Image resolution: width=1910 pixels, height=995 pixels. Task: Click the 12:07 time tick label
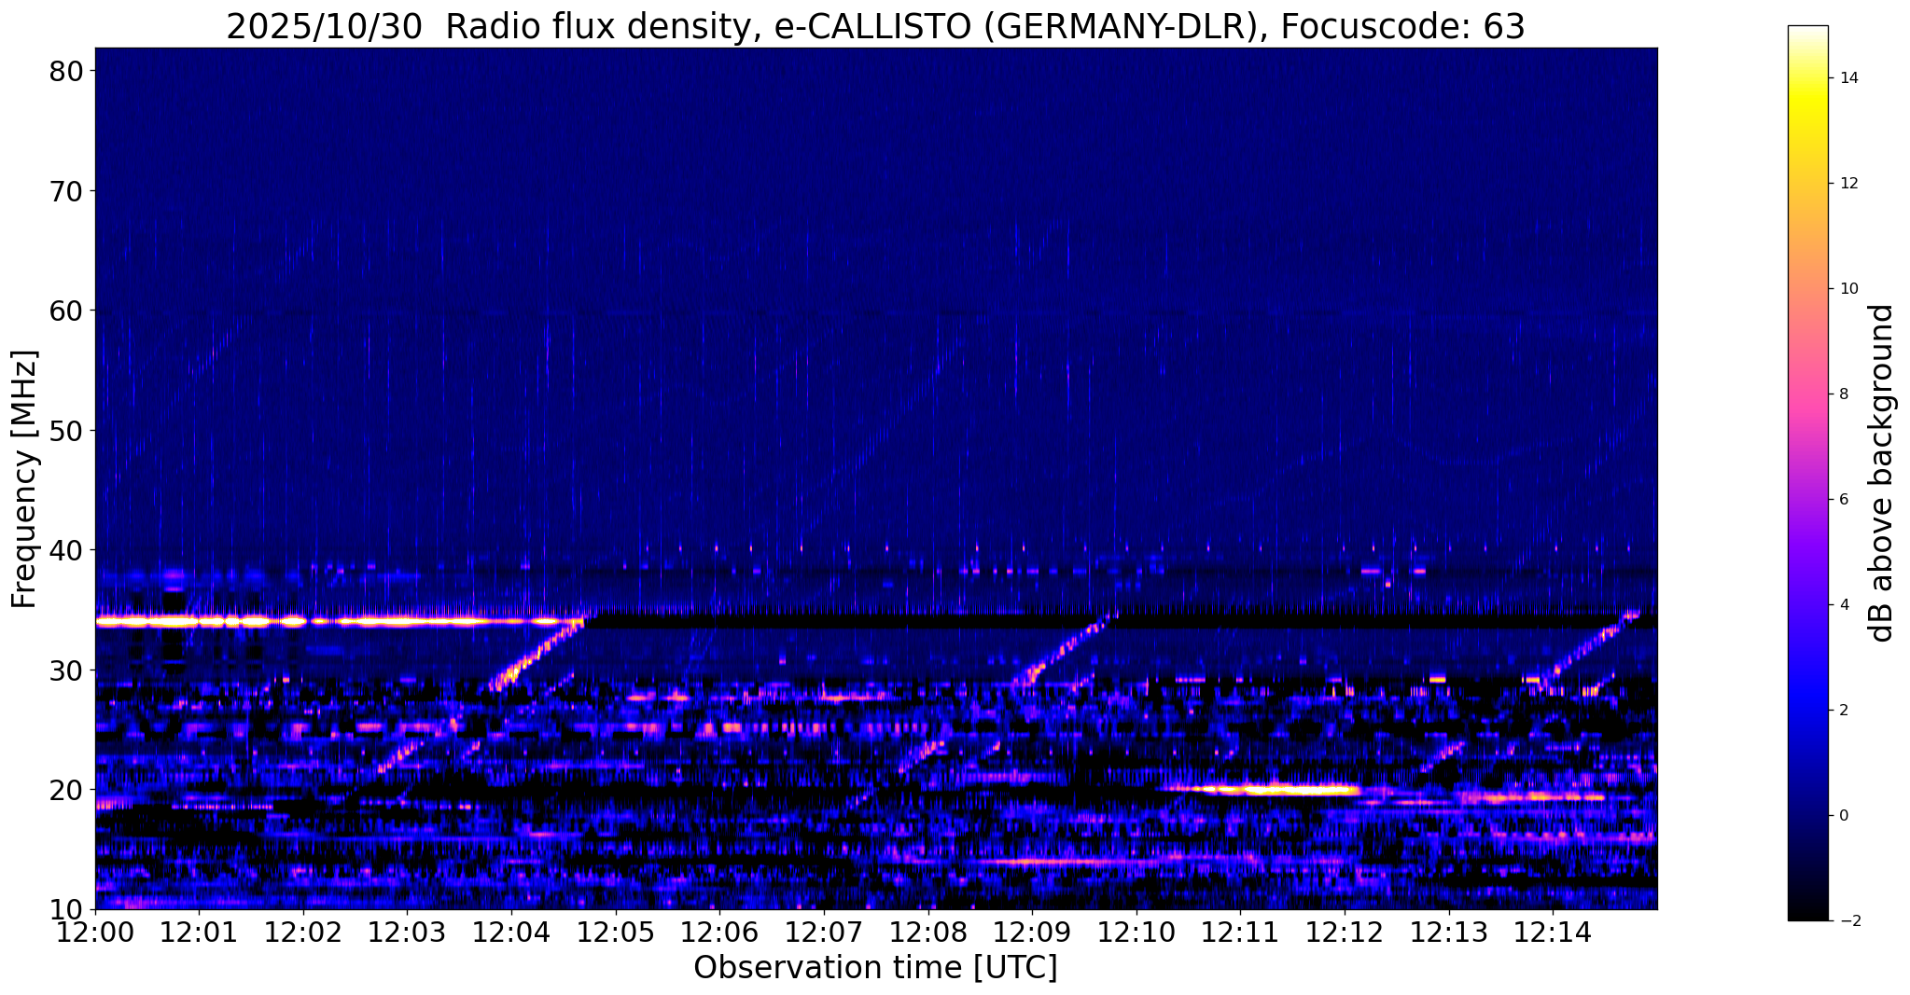(824, 933)
